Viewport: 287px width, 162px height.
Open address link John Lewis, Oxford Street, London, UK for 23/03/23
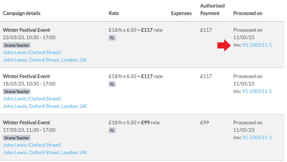tap(45, 60)
